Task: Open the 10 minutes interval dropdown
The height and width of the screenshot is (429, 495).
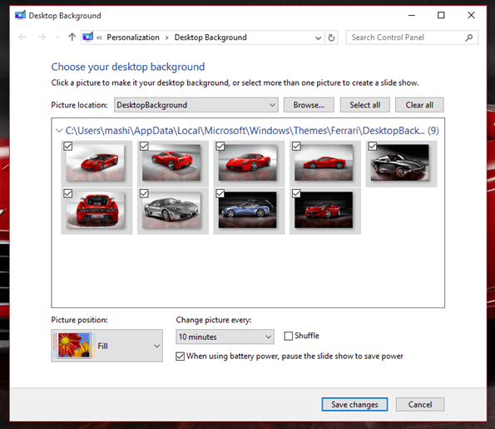Action: (225, 337)
